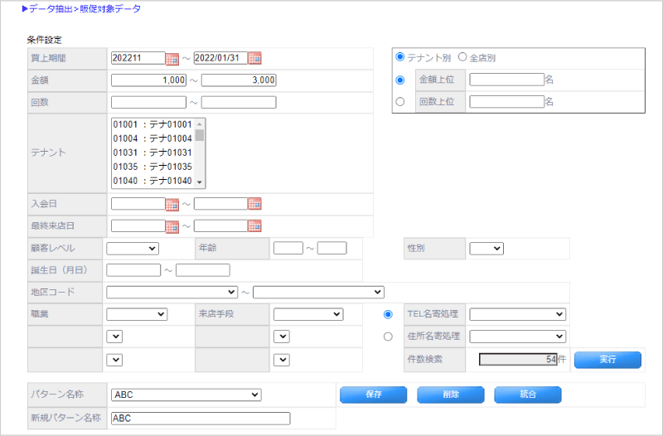The width and height of the screenshot is (663, 436).
Task: Open calendar for purchase period end date
Action: (255, 59)
